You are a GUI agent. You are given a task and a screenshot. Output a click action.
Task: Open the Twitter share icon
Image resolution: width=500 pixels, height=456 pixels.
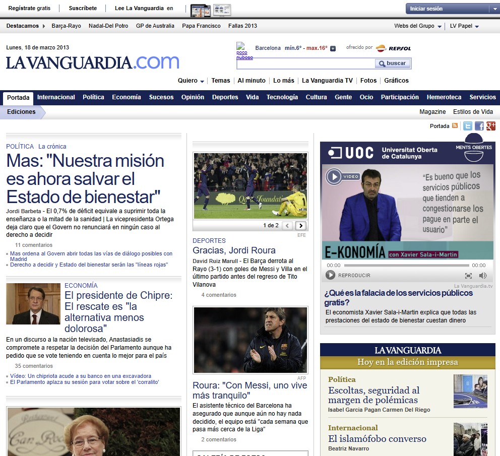(x=468, y=126)
